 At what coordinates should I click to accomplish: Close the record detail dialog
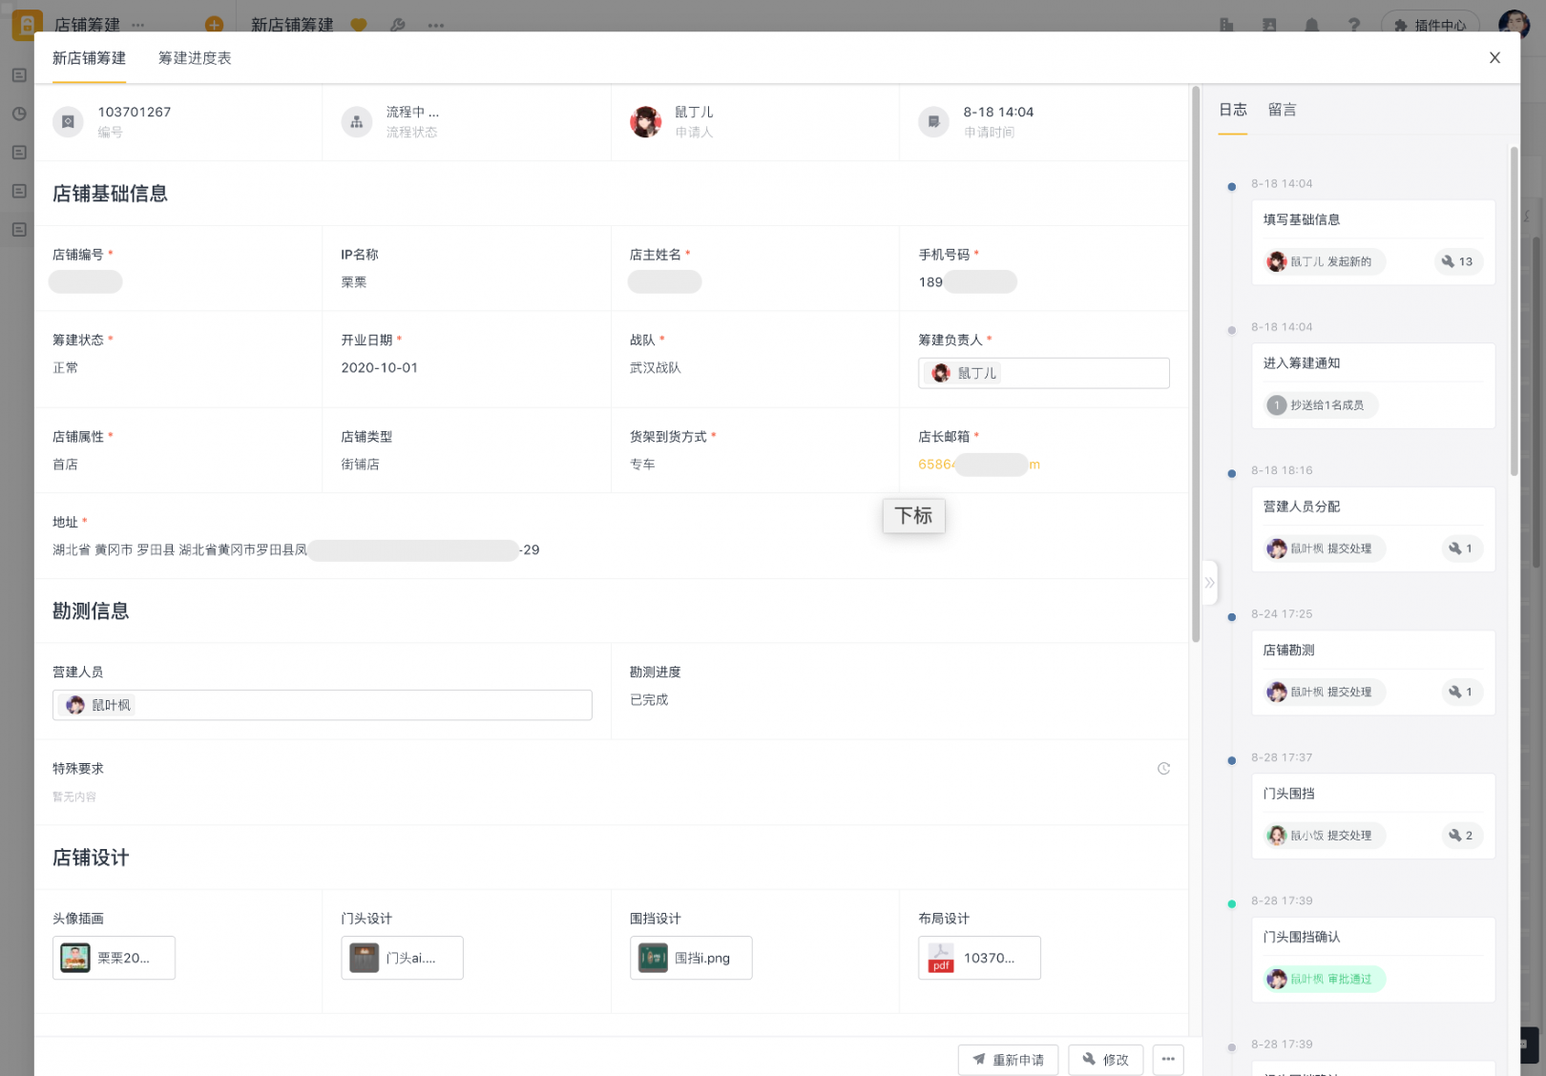1494,58
